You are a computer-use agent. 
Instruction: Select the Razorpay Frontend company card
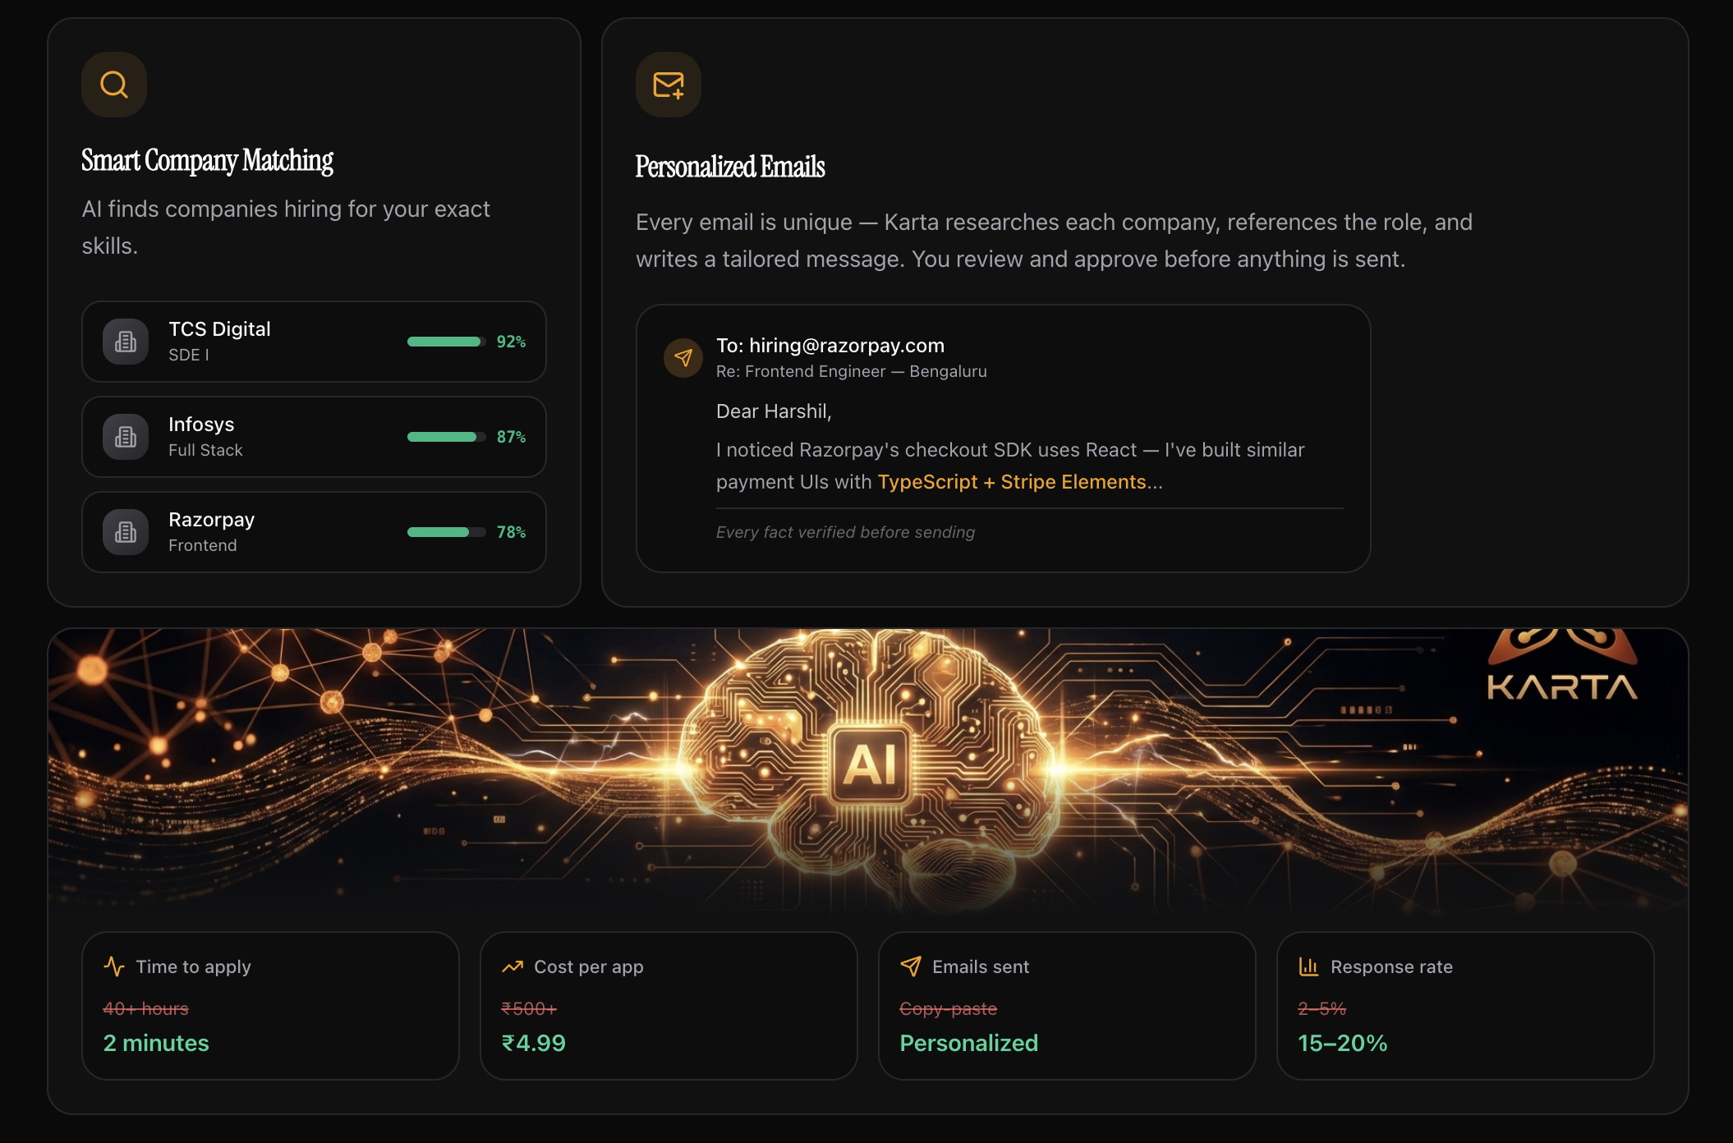314,532
